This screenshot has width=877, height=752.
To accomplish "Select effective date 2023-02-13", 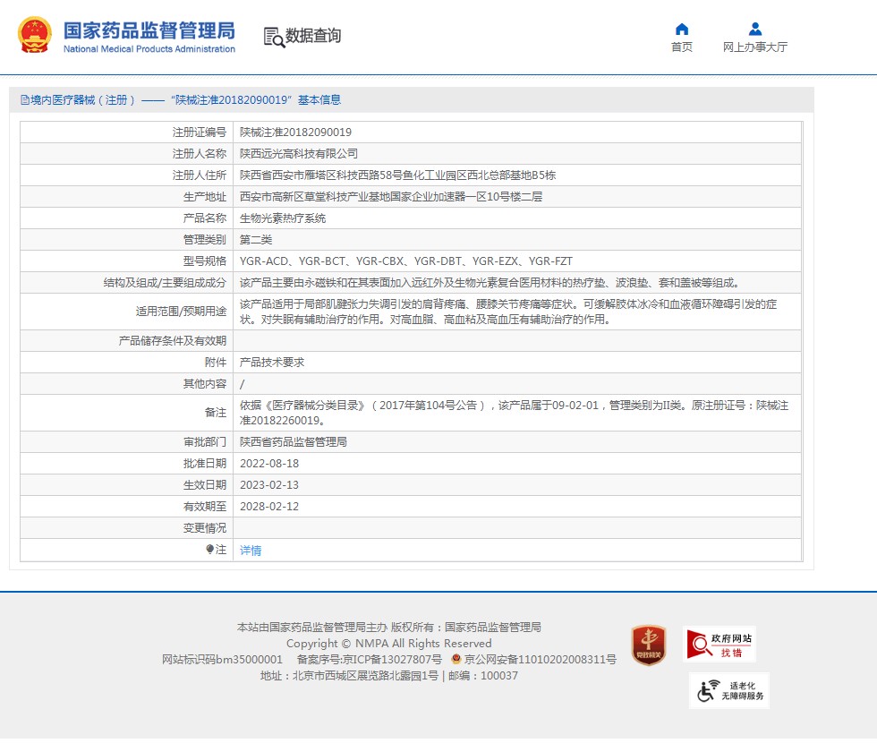I will [x=269, y=485].
